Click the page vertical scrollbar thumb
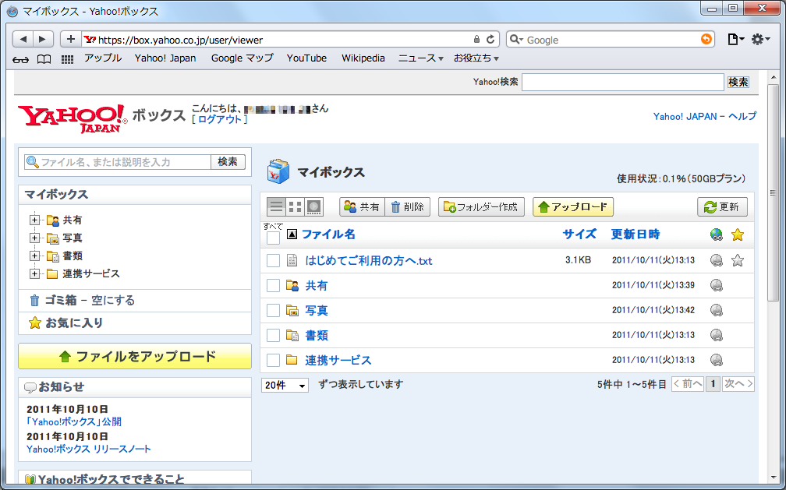The height and width of the screenshot is (490, 786). pos(773,193)
